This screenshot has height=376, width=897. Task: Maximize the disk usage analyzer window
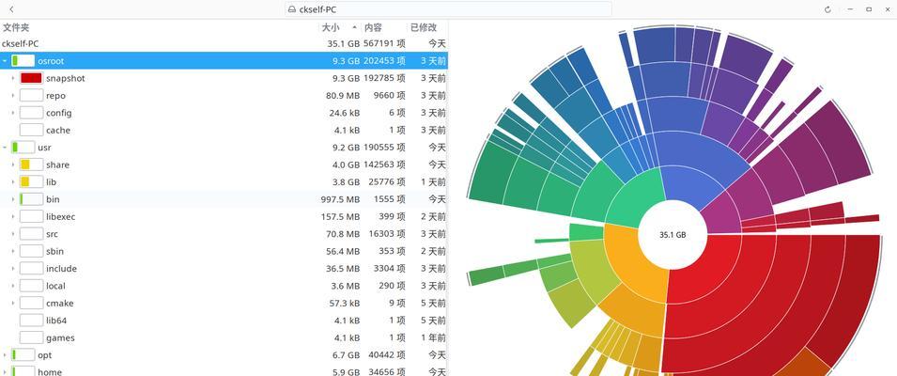(869, 9)
